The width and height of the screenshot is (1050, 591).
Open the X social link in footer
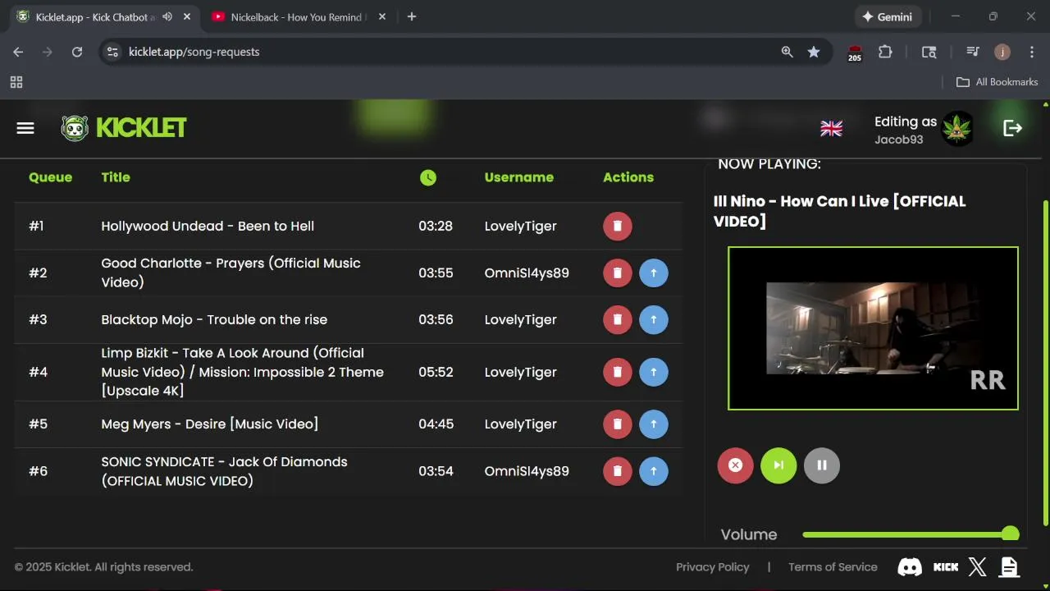tap(977, 566)
